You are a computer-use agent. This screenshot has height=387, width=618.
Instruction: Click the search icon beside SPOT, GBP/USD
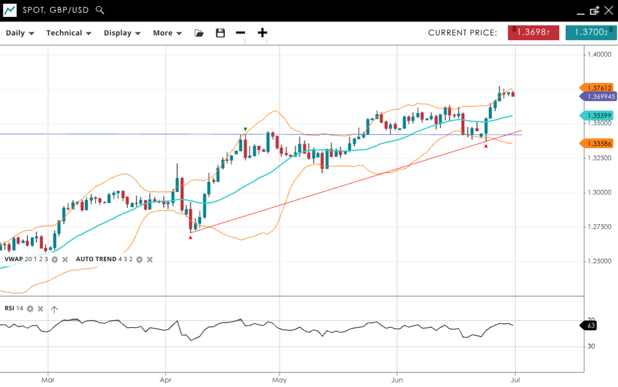(x=100, y=11)
